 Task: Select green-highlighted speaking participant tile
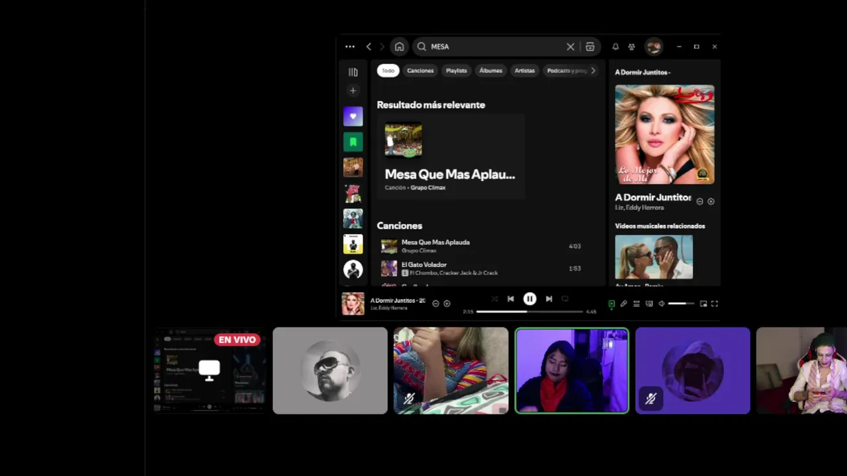pyautogui.click(x=572, y=371)
